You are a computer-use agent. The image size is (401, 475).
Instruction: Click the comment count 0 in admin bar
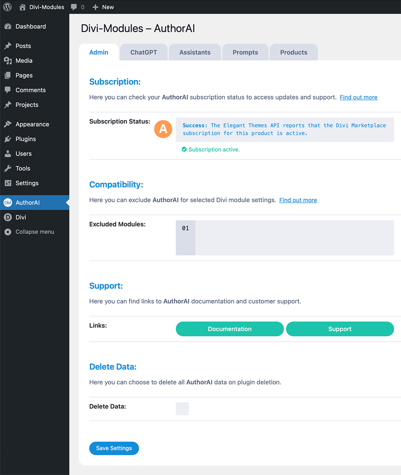pyautogui.click(x=83, y=7)
